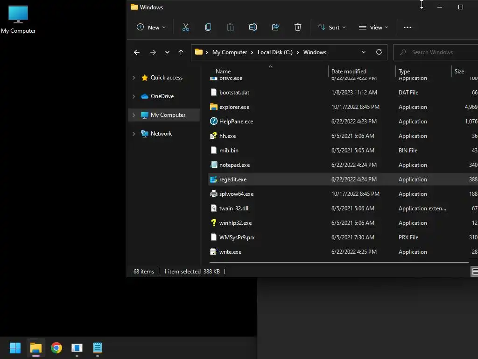Click the notepad.exe notepad icon
This screenshot has width=478, height=359.
[214, 165]
